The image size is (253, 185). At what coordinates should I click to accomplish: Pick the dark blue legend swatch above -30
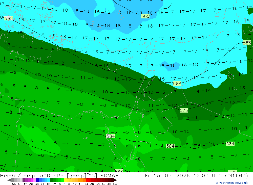37,180
